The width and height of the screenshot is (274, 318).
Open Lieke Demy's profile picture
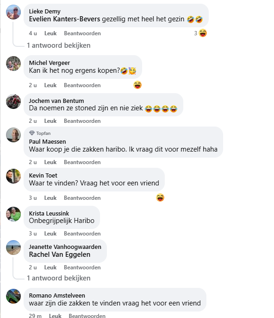(13, 12)
